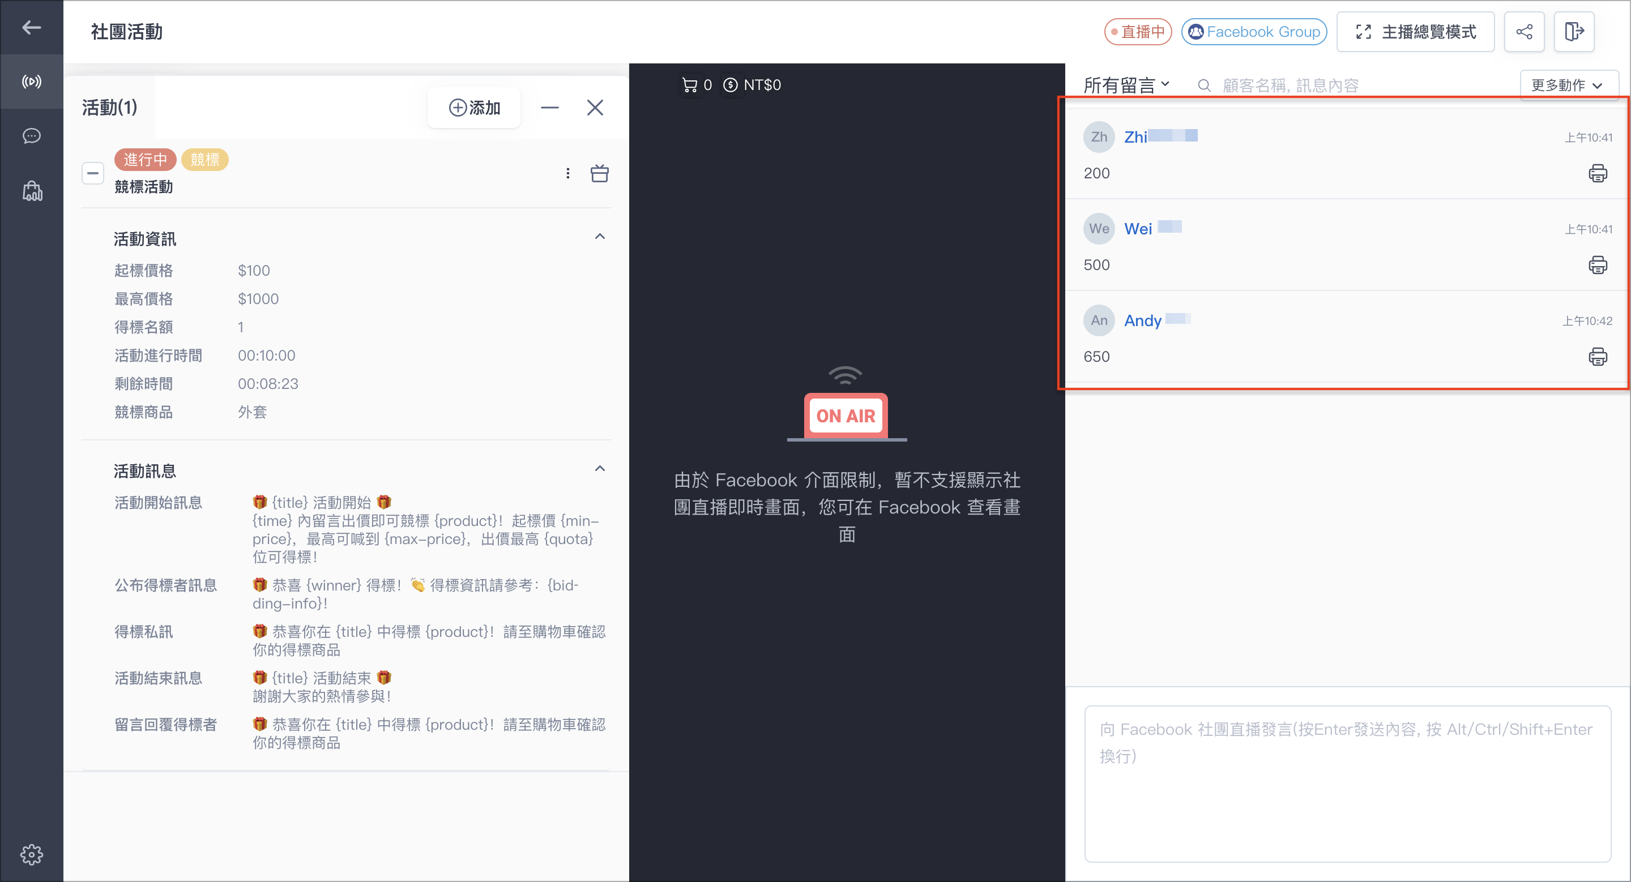1631x882 pixels.
Task: Click the 活動開始訊息 label
Action: coord(157,502)
